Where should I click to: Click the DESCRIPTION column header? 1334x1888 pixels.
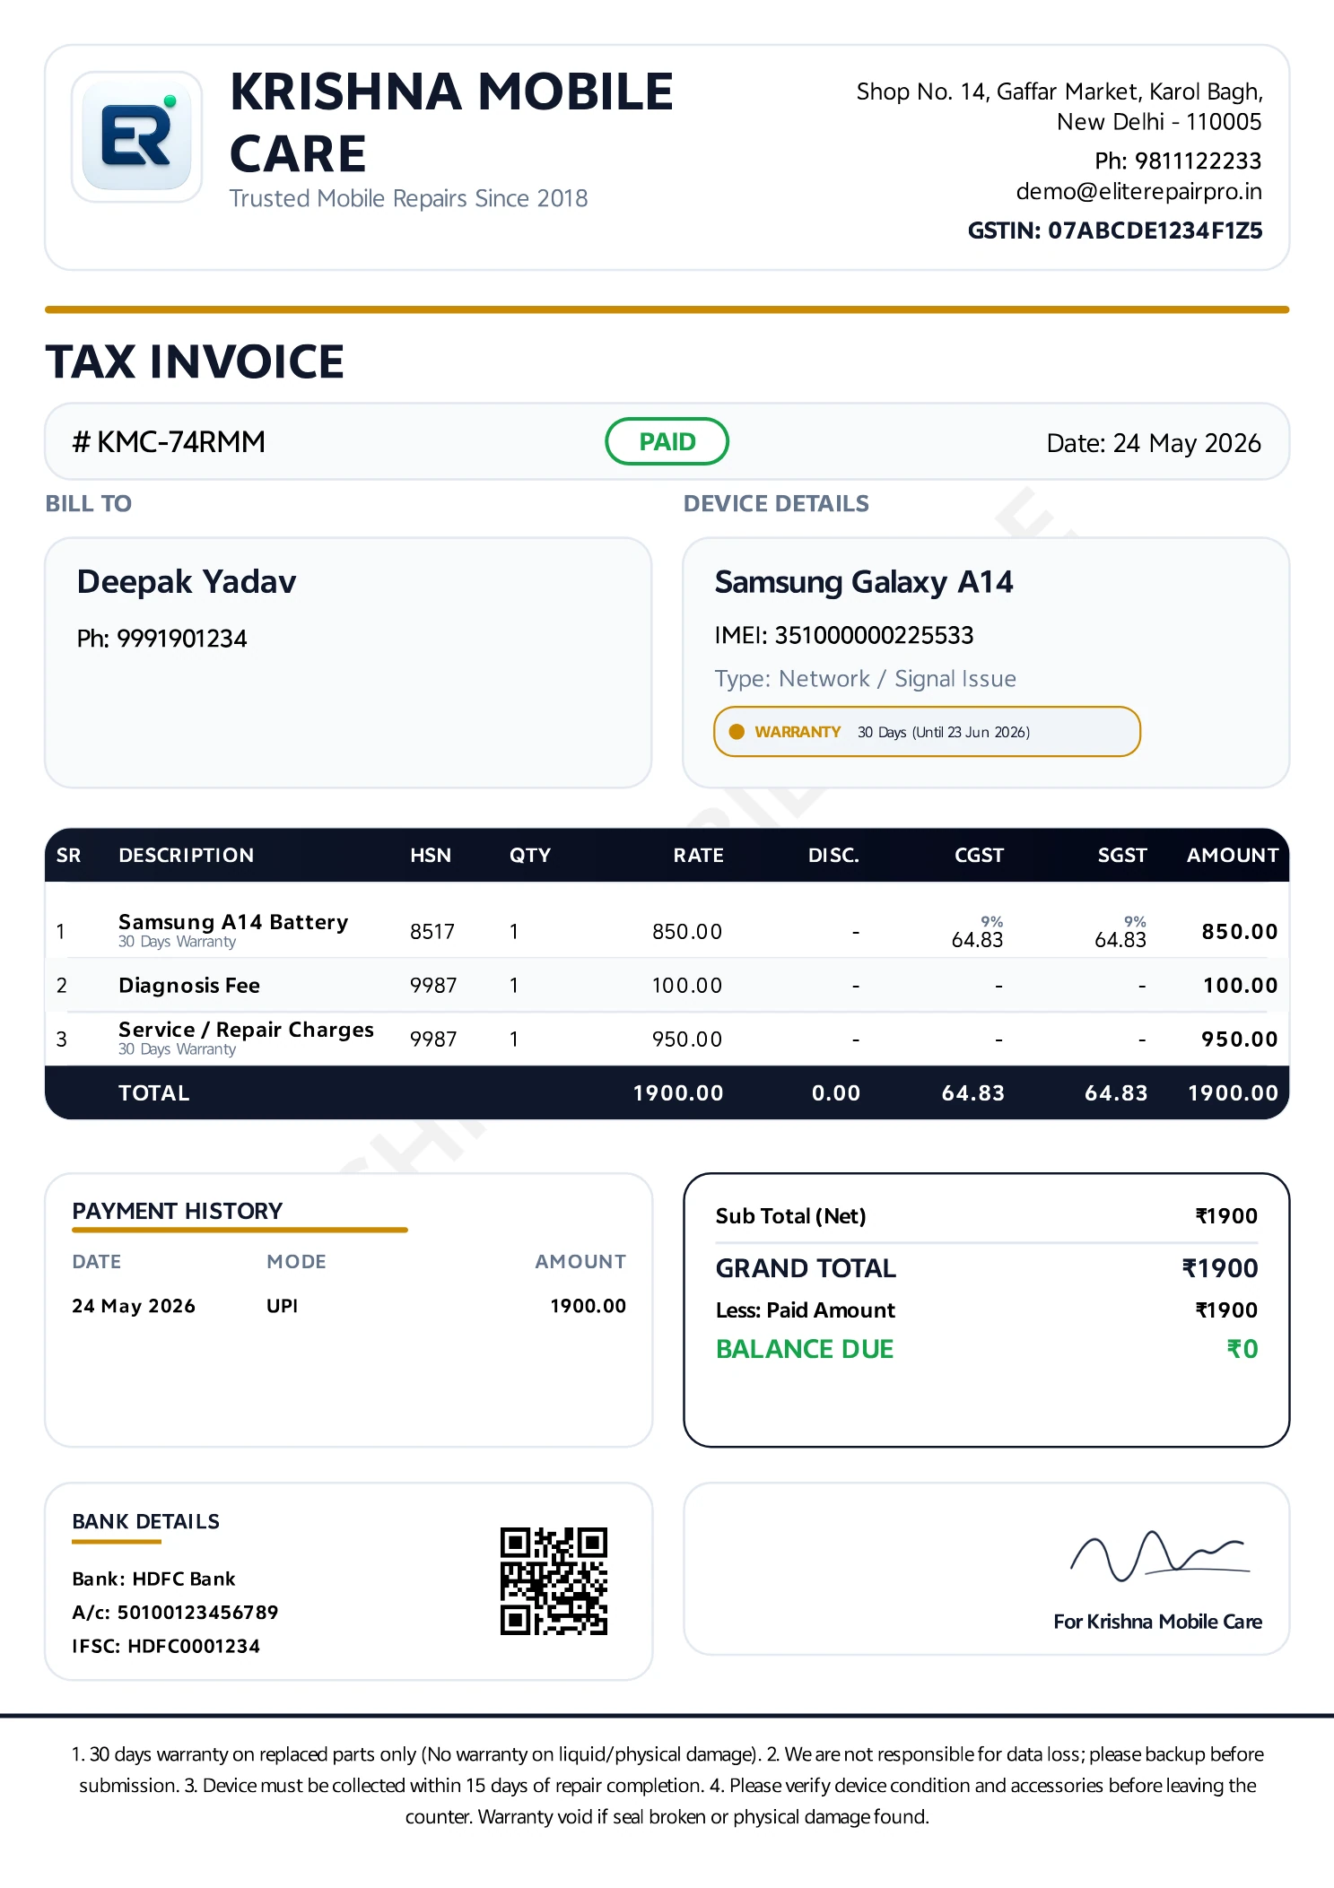(x=187, y=856)
